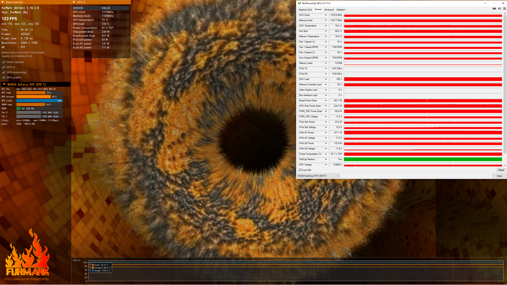Click the 75.4 °C GPU Temperature value
The height and width of the screenshot is (285, 507).
pos(335,26)
